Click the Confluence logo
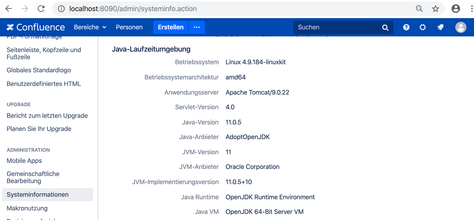Screen dimensions: 474x220 [x=36, y=27]
